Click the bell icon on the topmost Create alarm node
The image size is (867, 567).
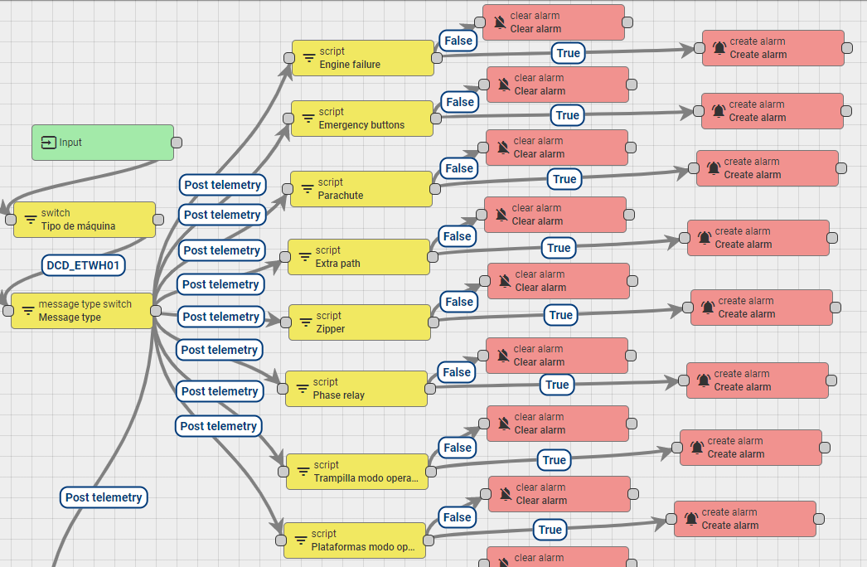719,48
